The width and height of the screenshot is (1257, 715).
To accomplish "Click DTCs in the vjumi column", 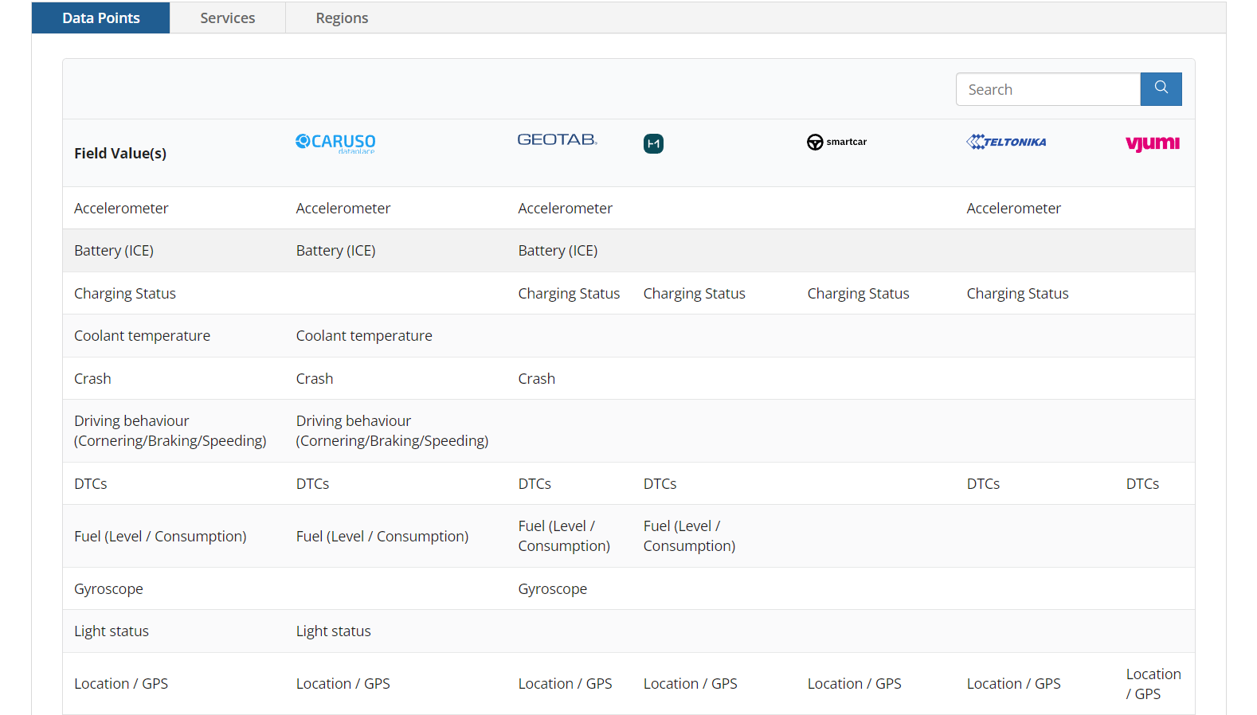I will pos(1142,483).
